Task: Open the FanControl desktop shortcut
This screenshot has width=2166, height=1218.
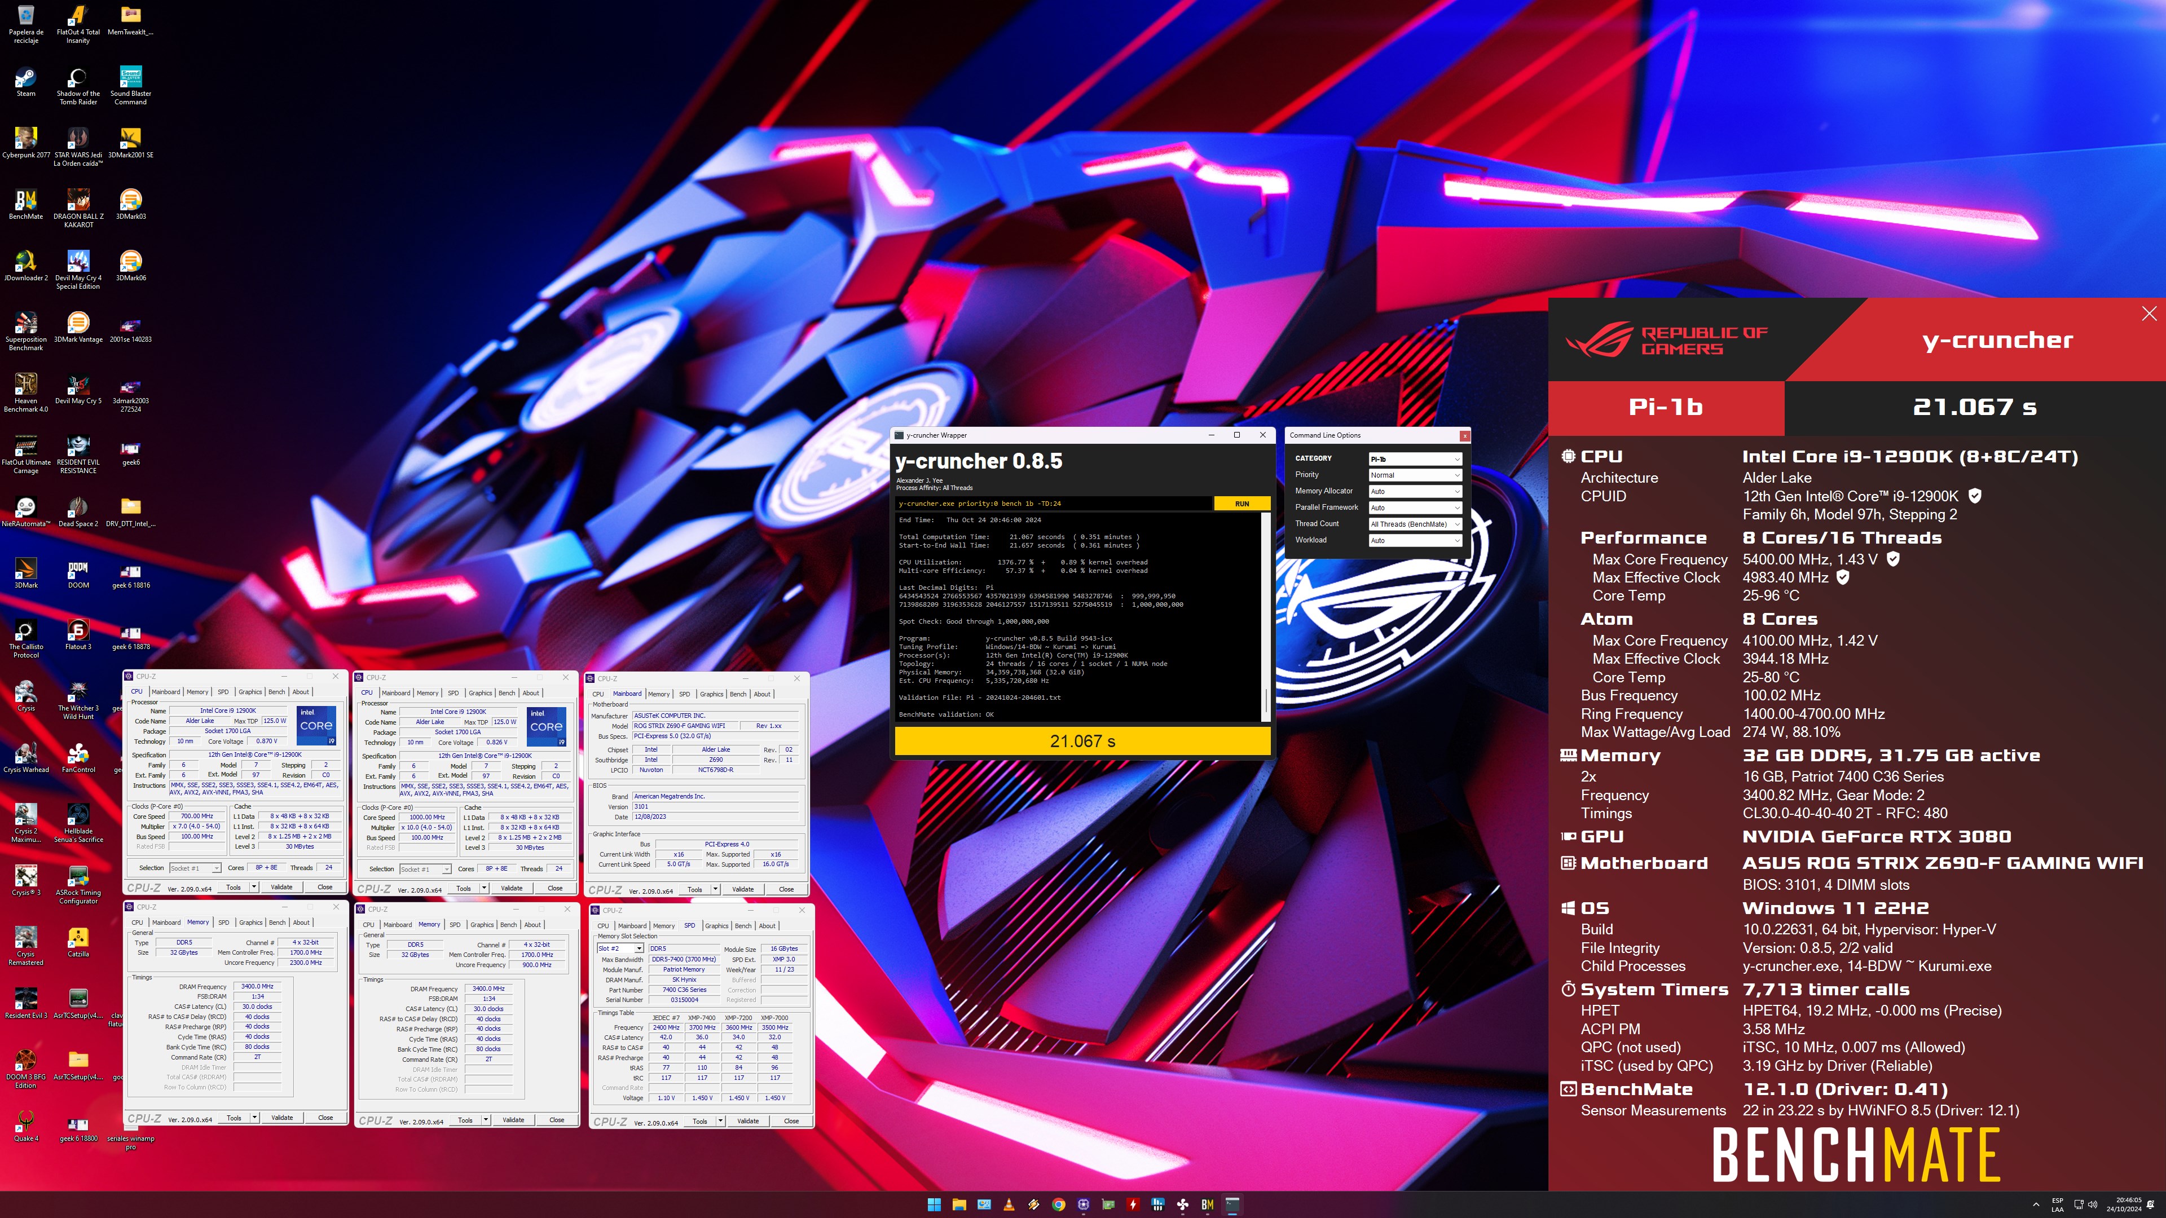Action: 78,757
